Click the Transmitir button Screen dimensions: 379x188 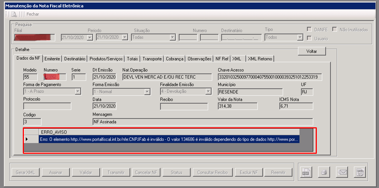click(116, 173)
